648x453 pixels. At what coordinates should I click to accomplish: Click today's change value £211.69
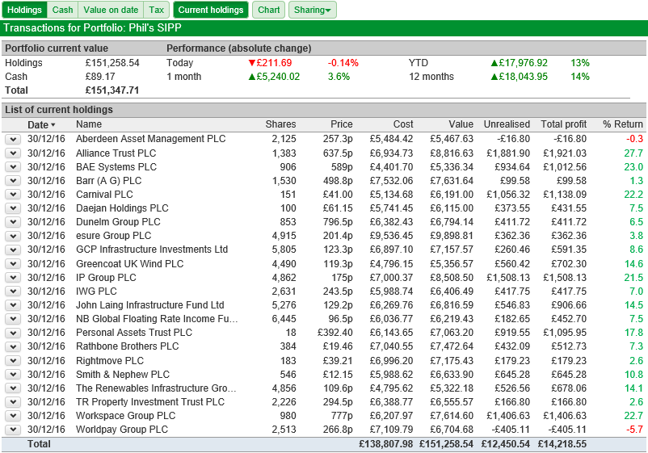[x=271, y=63]
